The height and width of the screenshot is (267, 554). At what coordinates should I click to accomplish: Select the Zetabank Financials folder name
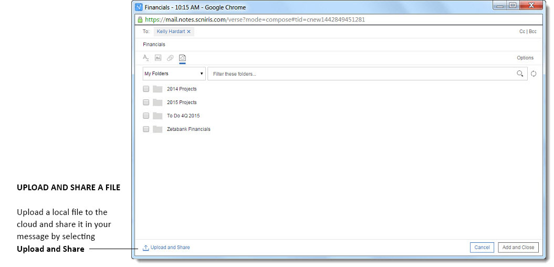(x=189, y=129)
